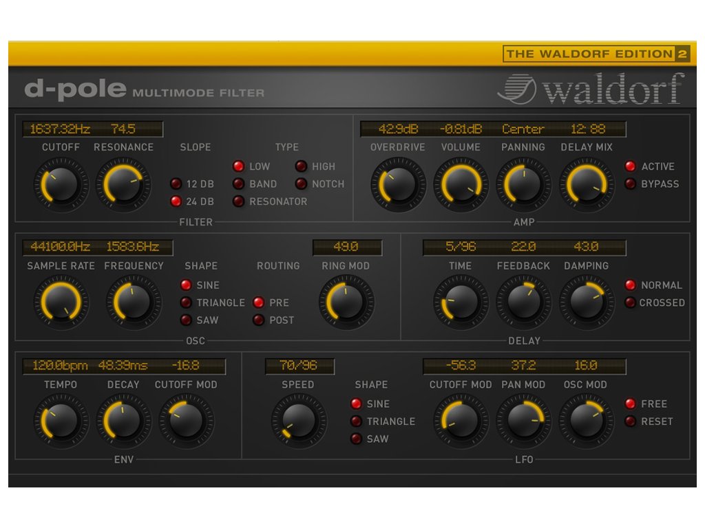Toggle the Bypass LED in Amp section
Viewport: 705px width, 528px height.
pyautogui.click(x=630, y=184)
